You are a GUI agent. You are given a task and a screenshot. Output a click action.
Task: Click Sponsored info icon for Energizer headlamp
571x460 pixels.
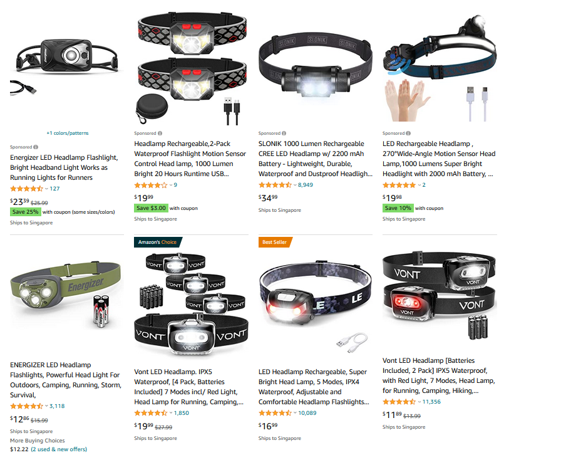[x=36, y=147]
